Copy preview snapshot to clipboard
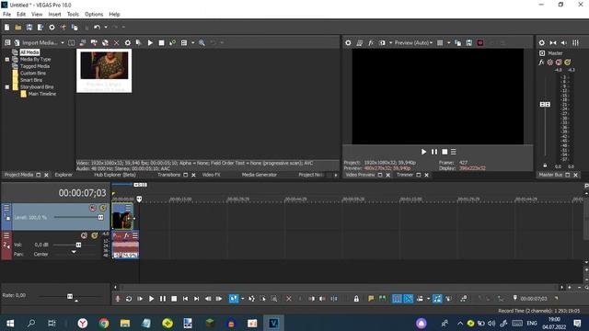This screenshot has height=331, width=589. (x=458, y=43)
